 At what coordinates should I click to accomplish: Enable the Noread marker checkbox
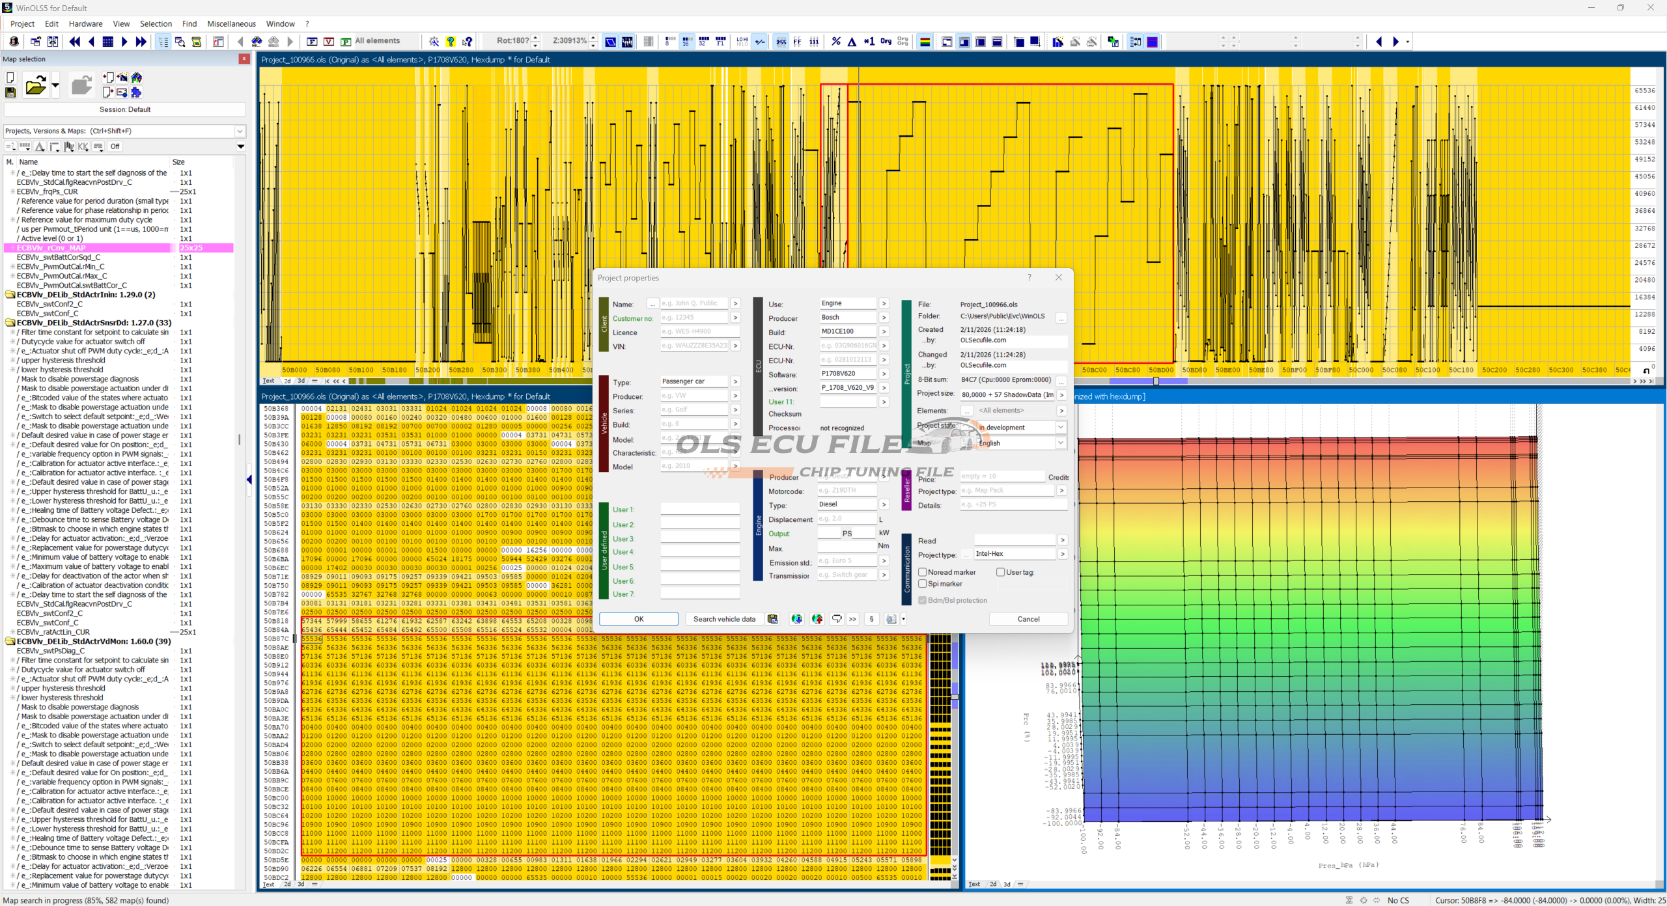click(922, 572)
